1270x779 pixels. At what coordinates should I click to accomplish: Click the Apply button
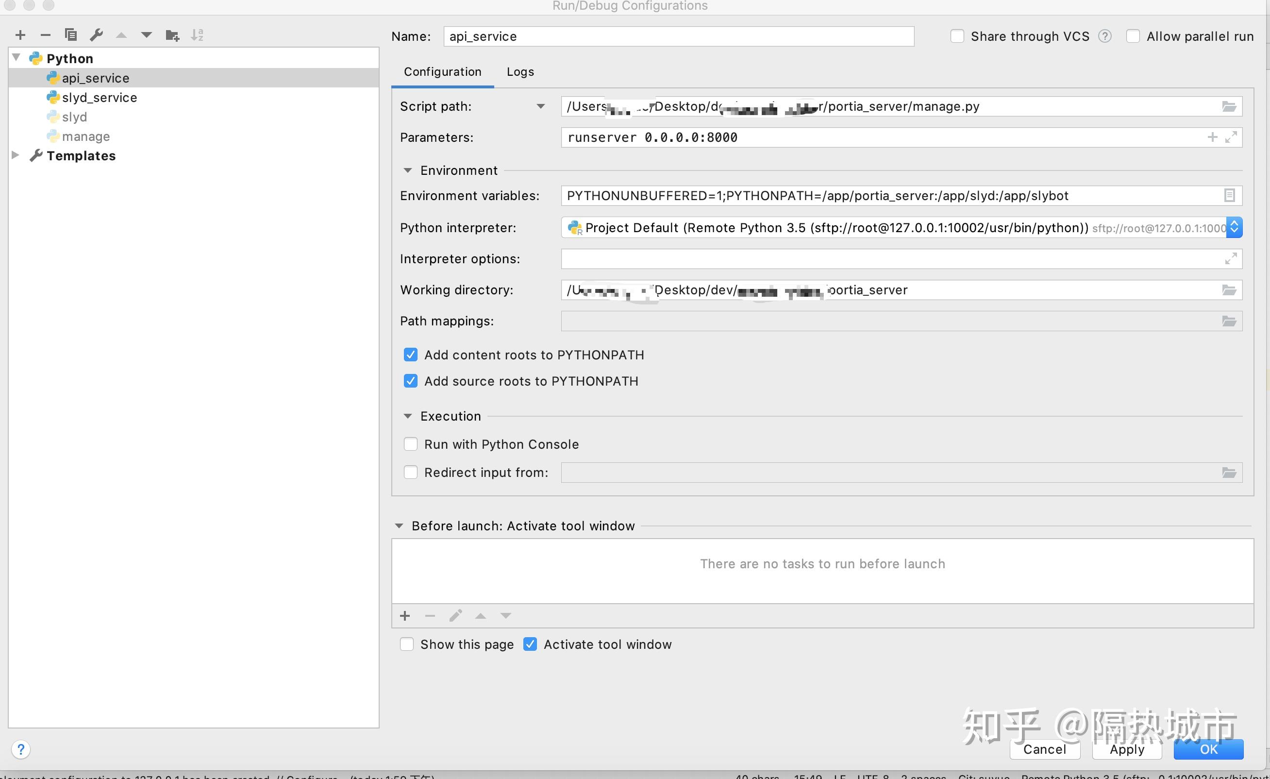1127,749
